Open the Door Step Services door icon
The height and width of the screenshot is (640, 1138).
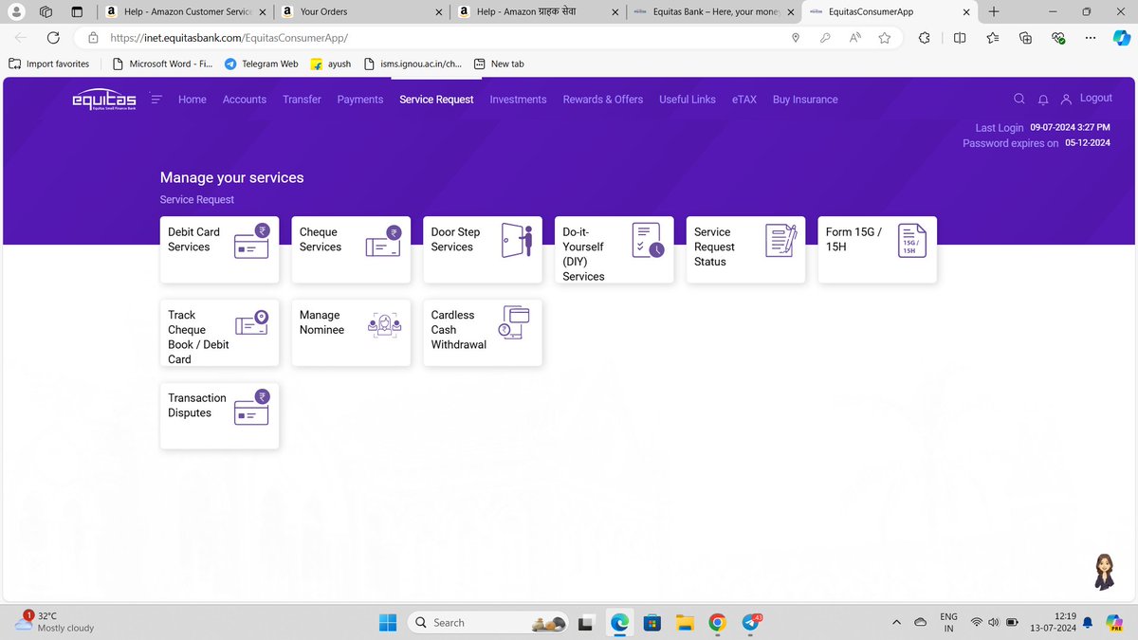click(517, 240)
